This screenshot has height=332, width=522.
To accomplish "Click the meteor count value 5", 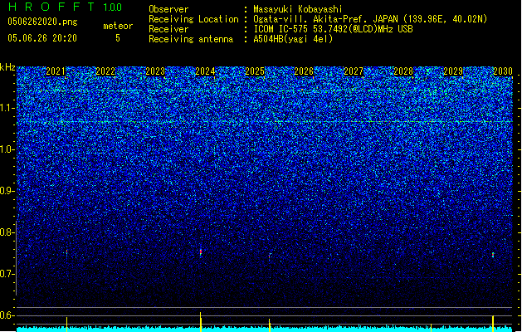I will coord(118,38).
